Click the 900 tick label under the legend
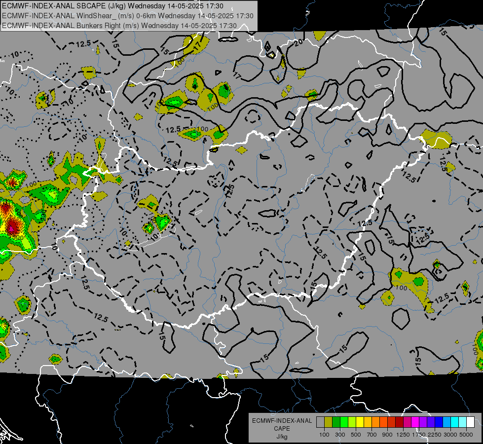This screenshot has width=483, height=444. coord(387,435)
